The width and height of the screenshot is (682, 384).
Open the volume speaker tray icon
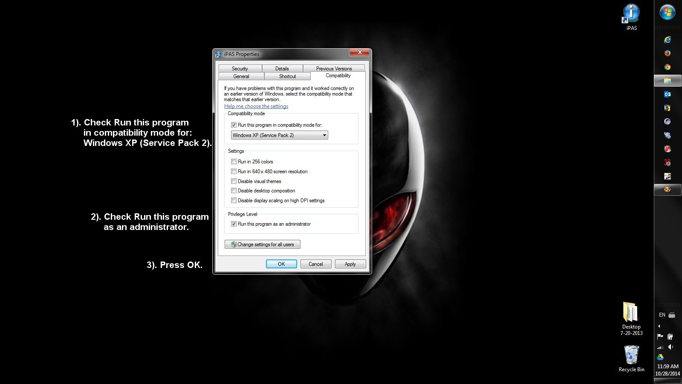point(670,347)
